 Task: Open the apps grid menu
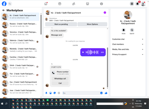[132, 4]
